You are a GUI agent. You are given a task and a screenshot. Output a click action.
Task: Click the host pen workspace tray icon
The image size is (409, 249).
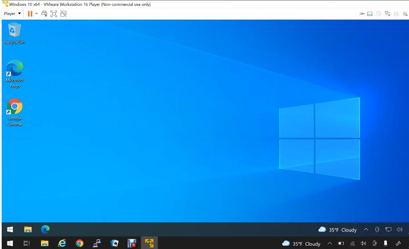tap(398, 244)
